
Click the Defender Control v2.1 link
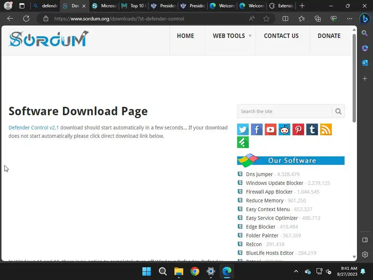click(34, 128)
